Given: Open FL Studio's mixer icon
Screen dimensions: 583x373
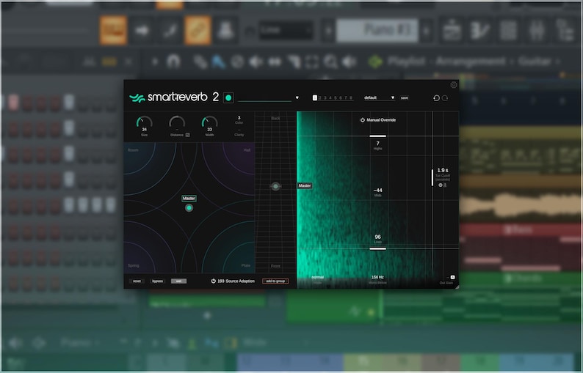Looking at the screenshot, I should 537,30.
